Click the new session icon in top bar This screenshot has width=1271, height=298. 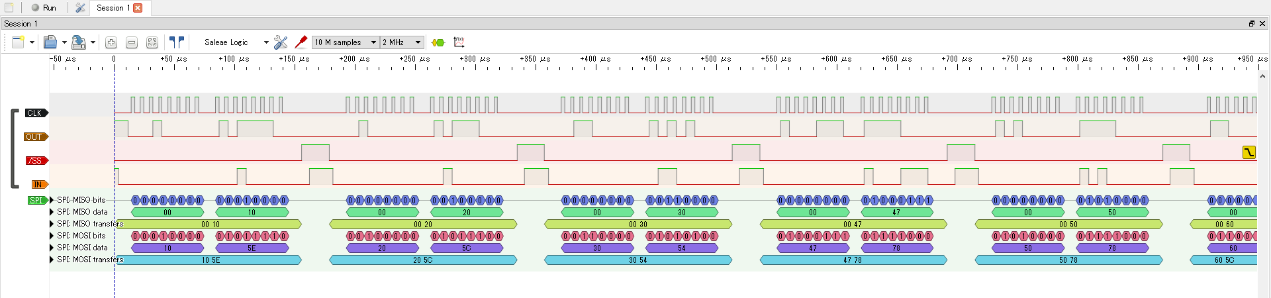(9, 8)
